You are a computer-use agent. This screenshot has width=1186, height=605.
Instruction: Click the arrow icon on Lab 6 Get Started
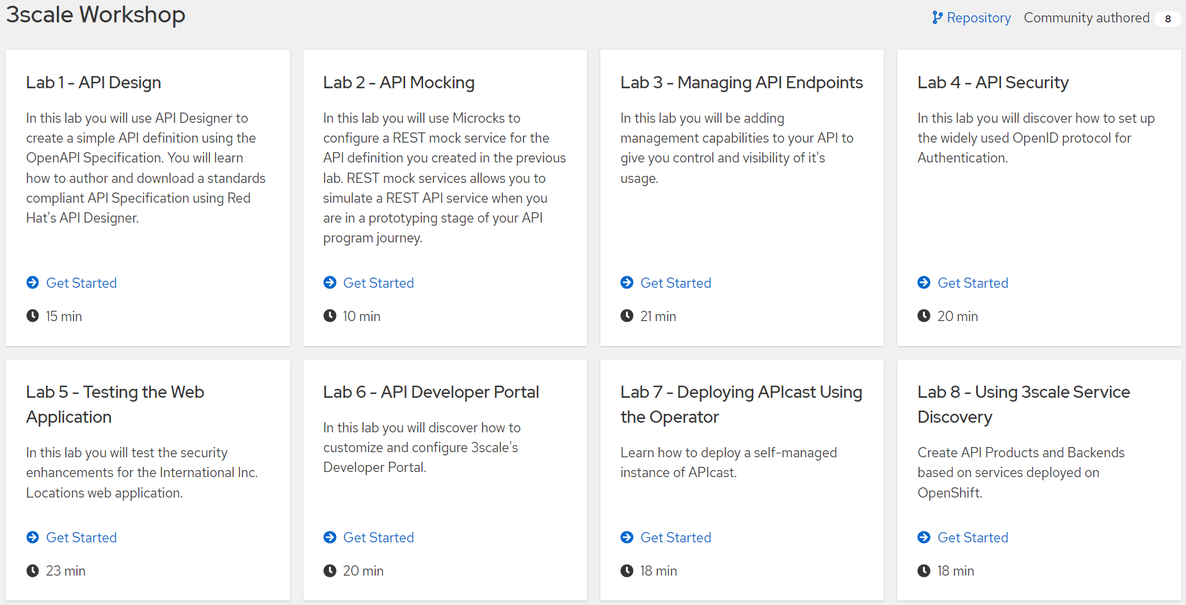pyautogui.click(x=330, y=537)
